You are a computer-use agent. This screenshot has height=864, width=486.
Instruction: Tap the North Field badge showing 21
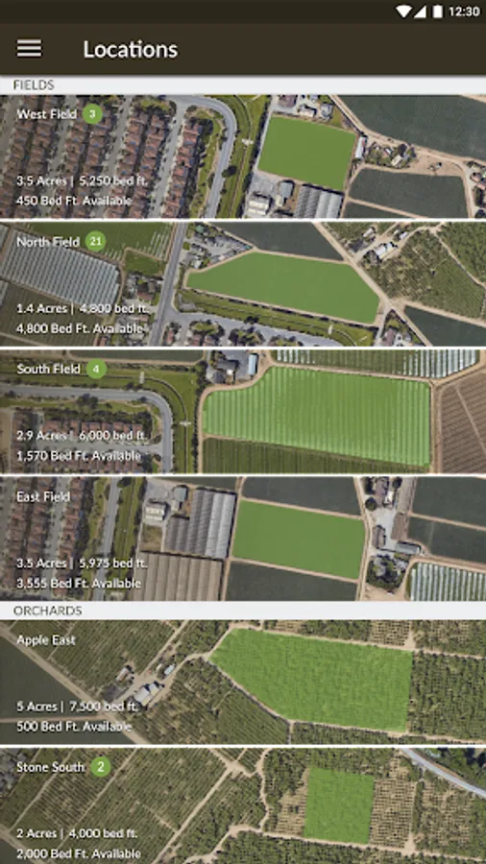pyautogui.click(x=95, y=241)
